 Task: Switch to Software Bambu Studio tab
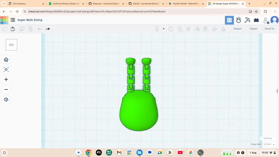(66, 4)
